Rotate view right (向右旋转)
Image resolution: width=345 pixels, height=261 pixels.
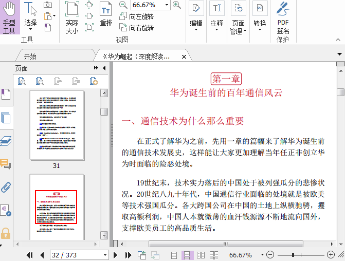coord(136,28)
